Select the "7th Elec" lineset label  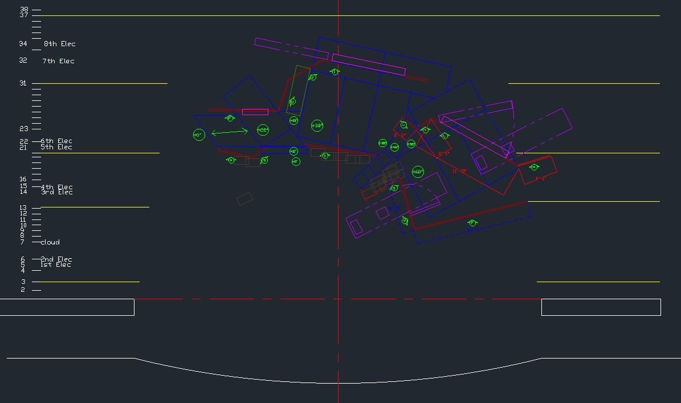tap(59, 61)
